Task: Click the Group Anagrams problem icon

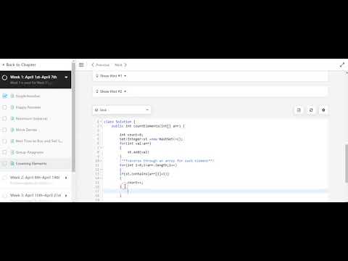Action: (12, 152)
